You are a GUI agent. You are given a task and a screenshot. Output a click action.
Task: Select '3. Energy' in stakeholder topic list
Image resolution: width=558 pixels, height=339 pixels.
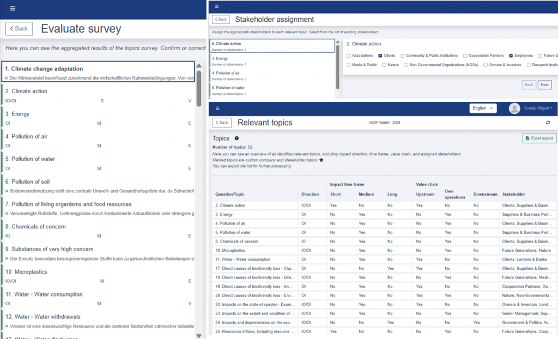click(x=272, y=61)
